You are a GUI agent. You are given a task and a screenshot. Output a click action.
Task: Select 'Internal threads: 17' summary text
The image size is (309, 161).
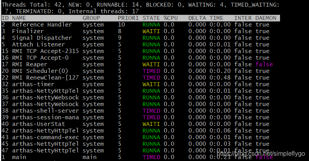point(104,11)
